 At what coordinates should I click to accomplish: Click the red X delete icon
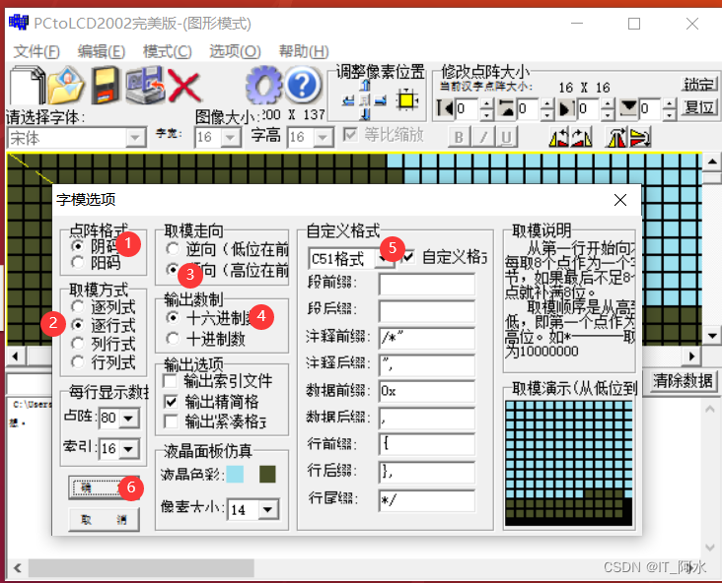[x=184, y=86]
